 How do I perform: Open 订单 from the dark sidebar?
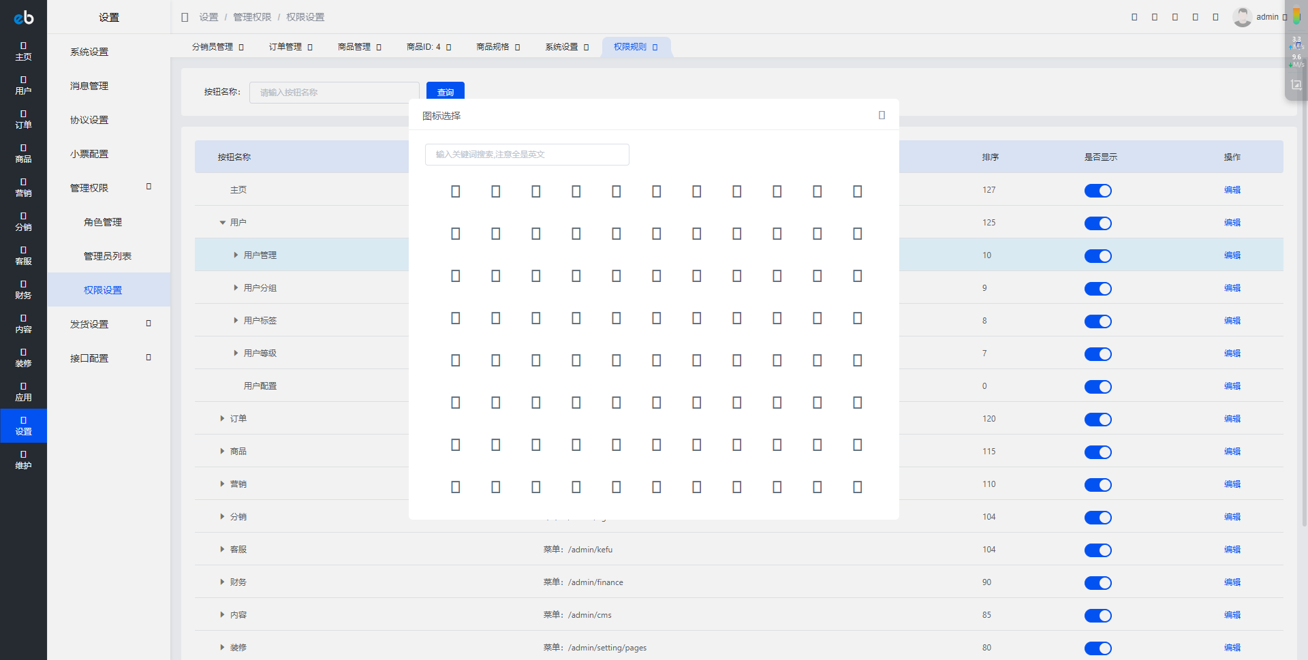(23, 119)
